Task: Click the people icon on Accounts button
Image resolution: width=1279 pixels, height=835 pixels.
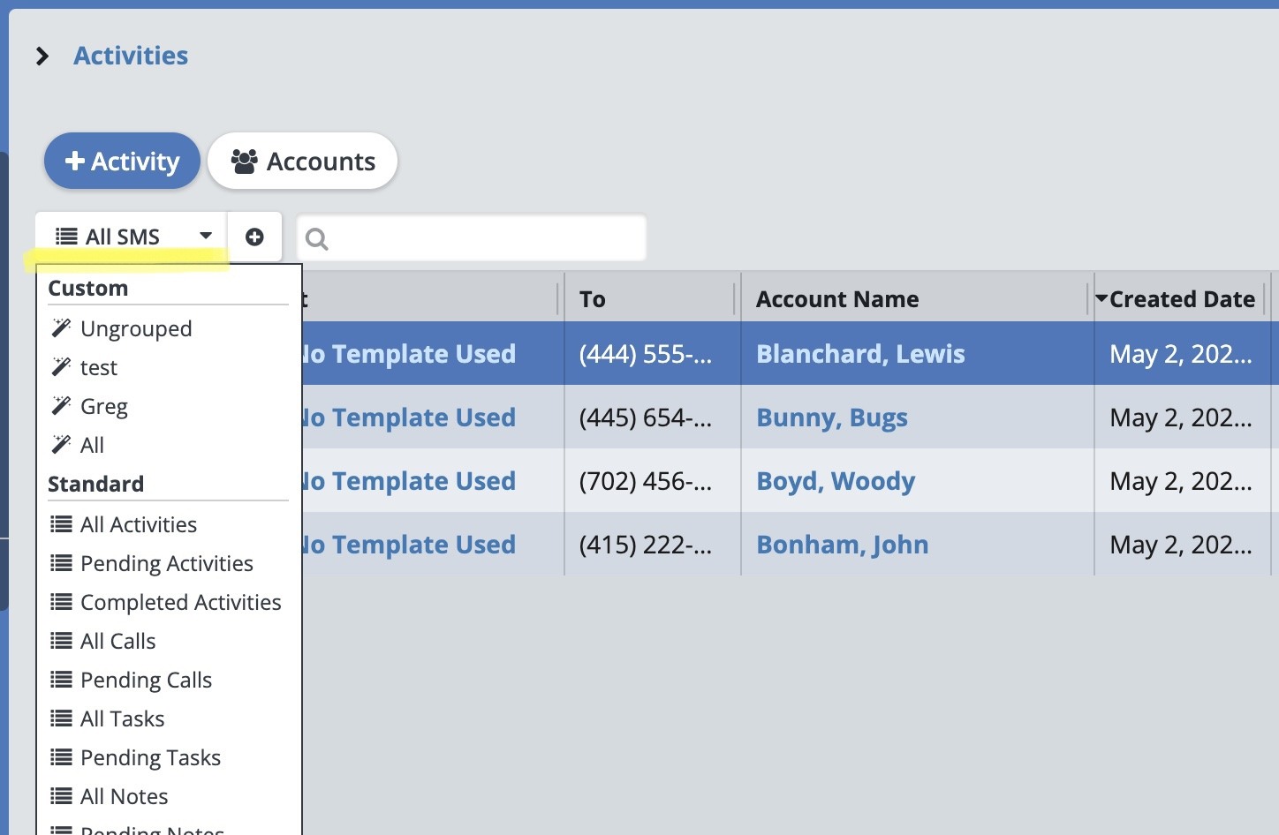Action: tap(244, 162)
